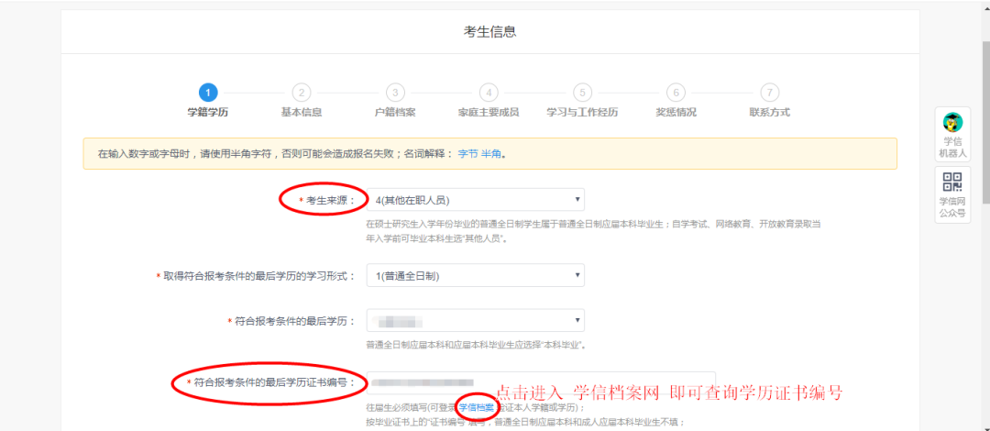Select step 3 circle 户籍档案

(x=395, y=93)
